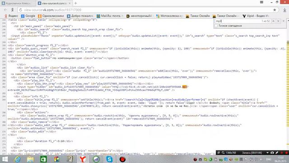This screenshot has height=163, width=289.
Task: Open the Добро пожалов bookmark
Action: pos(80,16)
